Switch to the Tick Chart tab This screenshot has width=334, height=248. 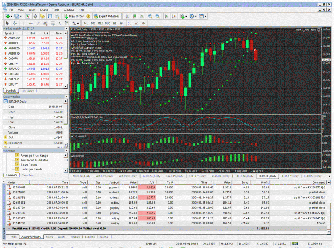[x=27, y=91]
